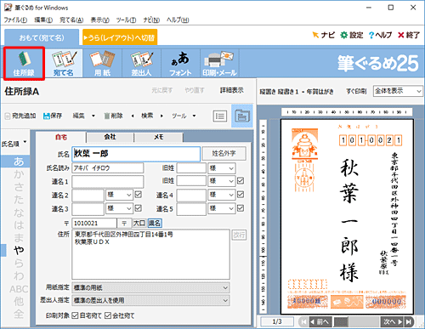Open 全体を表示 zoom dropdown
The height and width of the screenshot is (329, 425).
click(x=398, y=91)
